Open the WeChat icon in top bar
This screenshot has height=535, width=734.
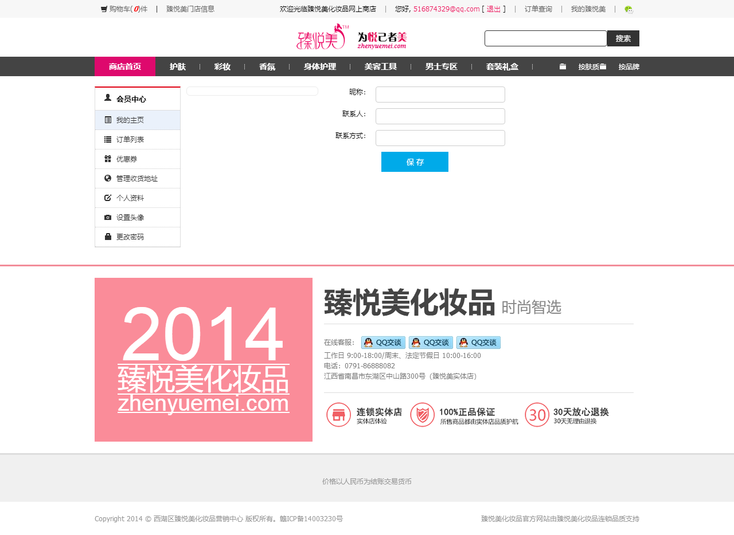(628, 9)
